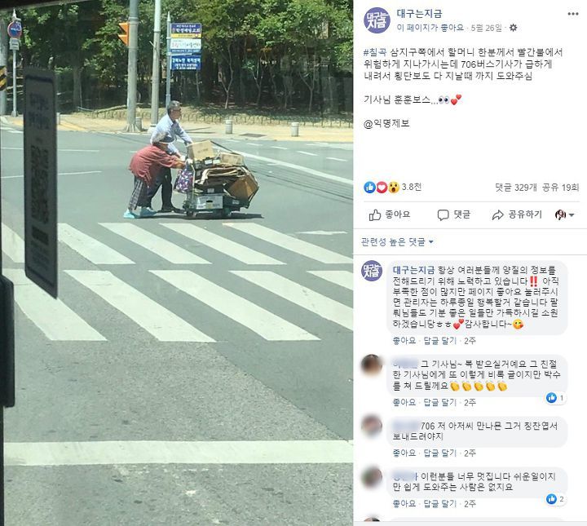Click the 대구는지금 page profile picture
Screen dimensions: 587x526
[x=377, y=20]
